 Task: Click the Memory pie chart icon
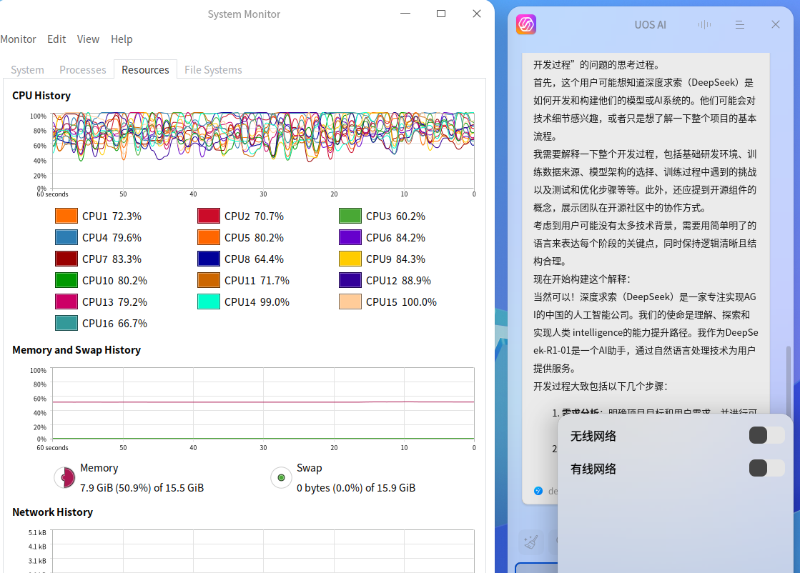coord(65,478)
